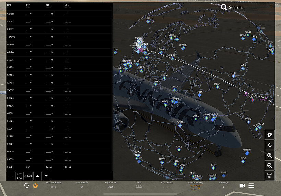Click the DIST column header
The height and width of the screenshot is (196, 281).
pyautogui.click(x=48, y=5)
